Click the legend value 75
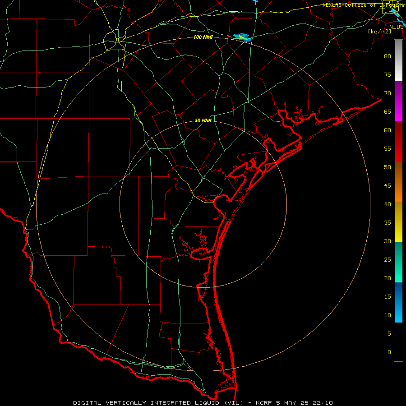 388,74
